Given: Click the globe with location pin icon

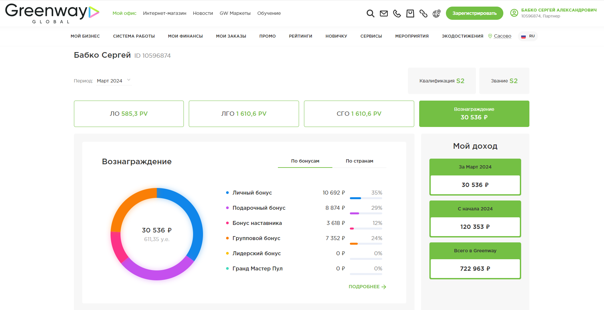Looking at the screenshot, I should click(436, 14).
